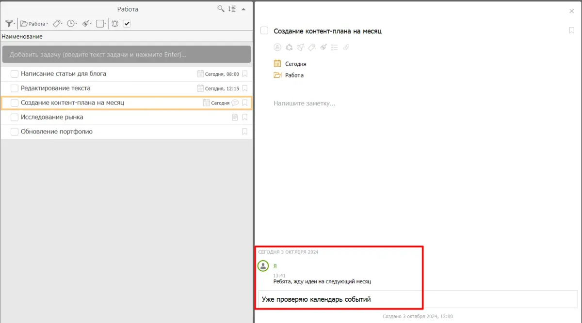
Task: Click the paperclip attachment icon in task details
Action: point(346,47)
